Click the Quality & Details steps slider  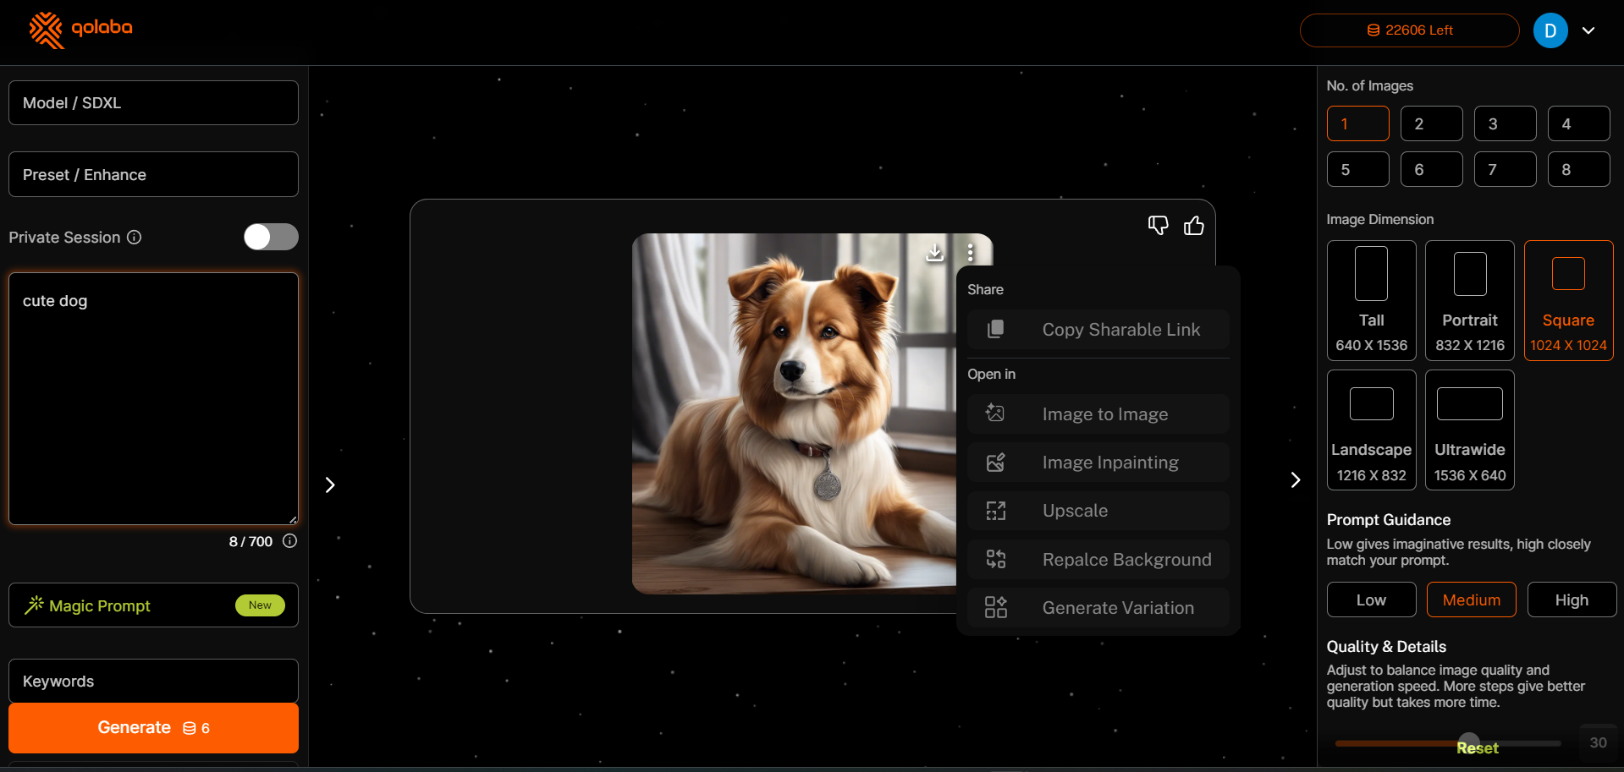coord(1447,742)
